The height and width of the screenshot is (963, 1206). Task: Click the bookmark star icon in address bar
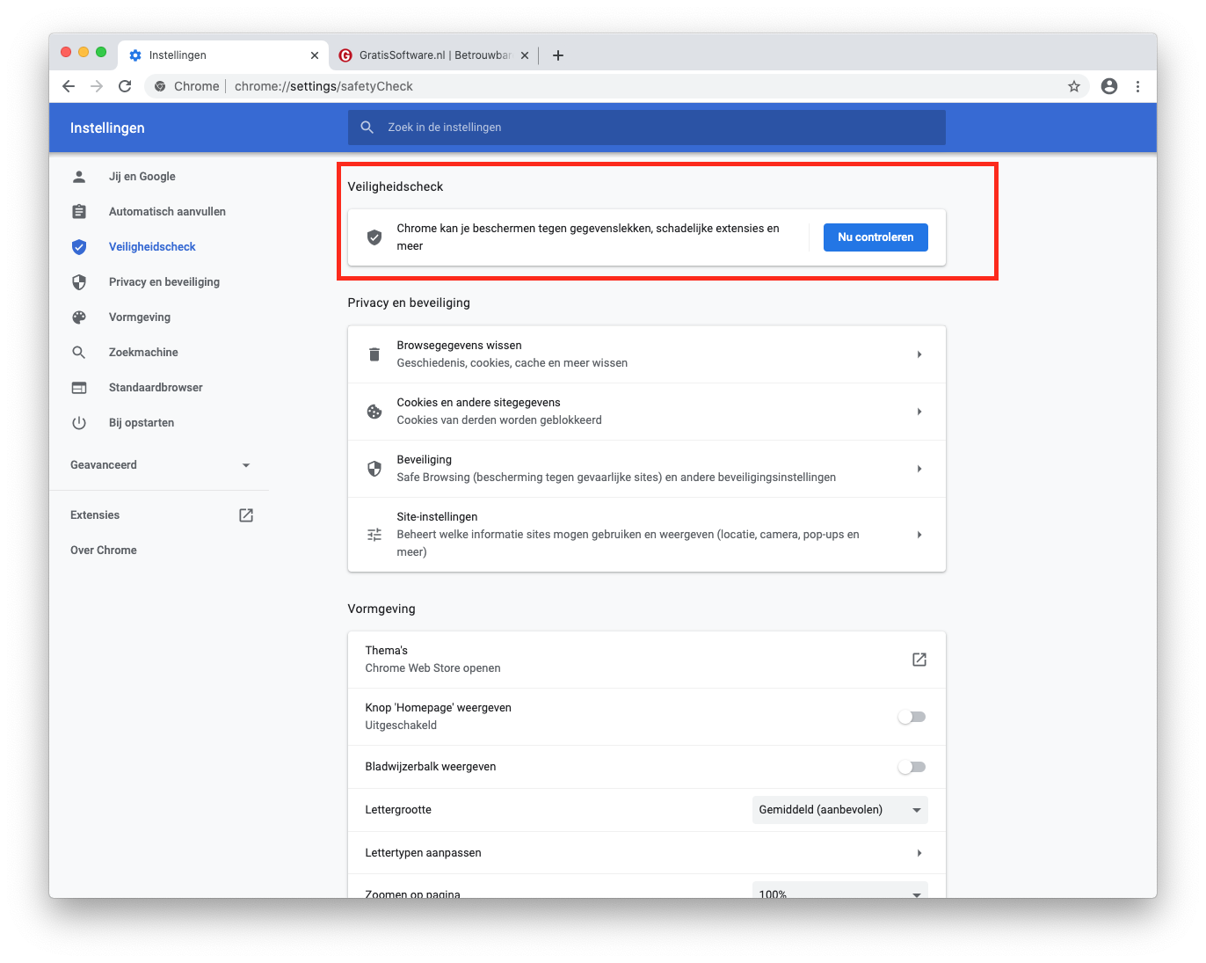point(1073,86)
